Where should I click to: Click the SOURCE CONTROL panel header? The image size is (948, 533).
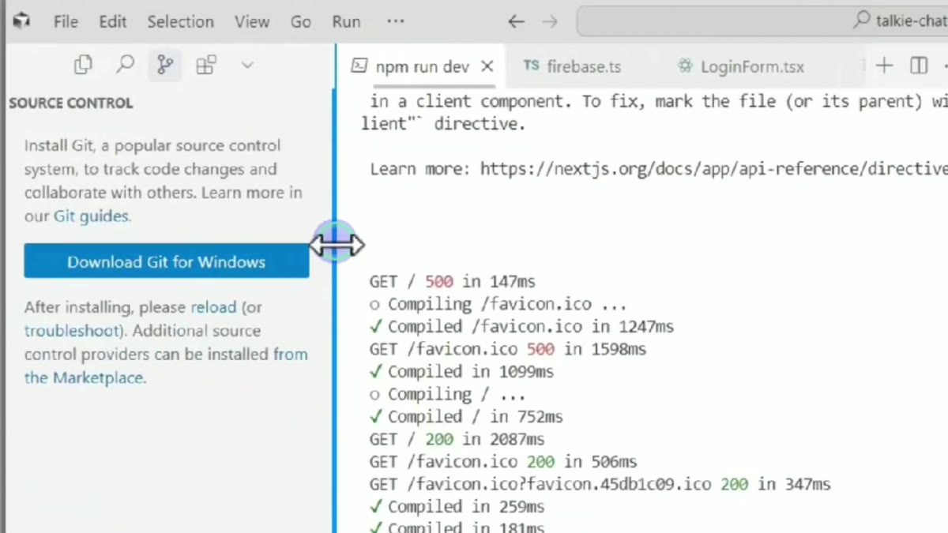click(x=71, y=103)
